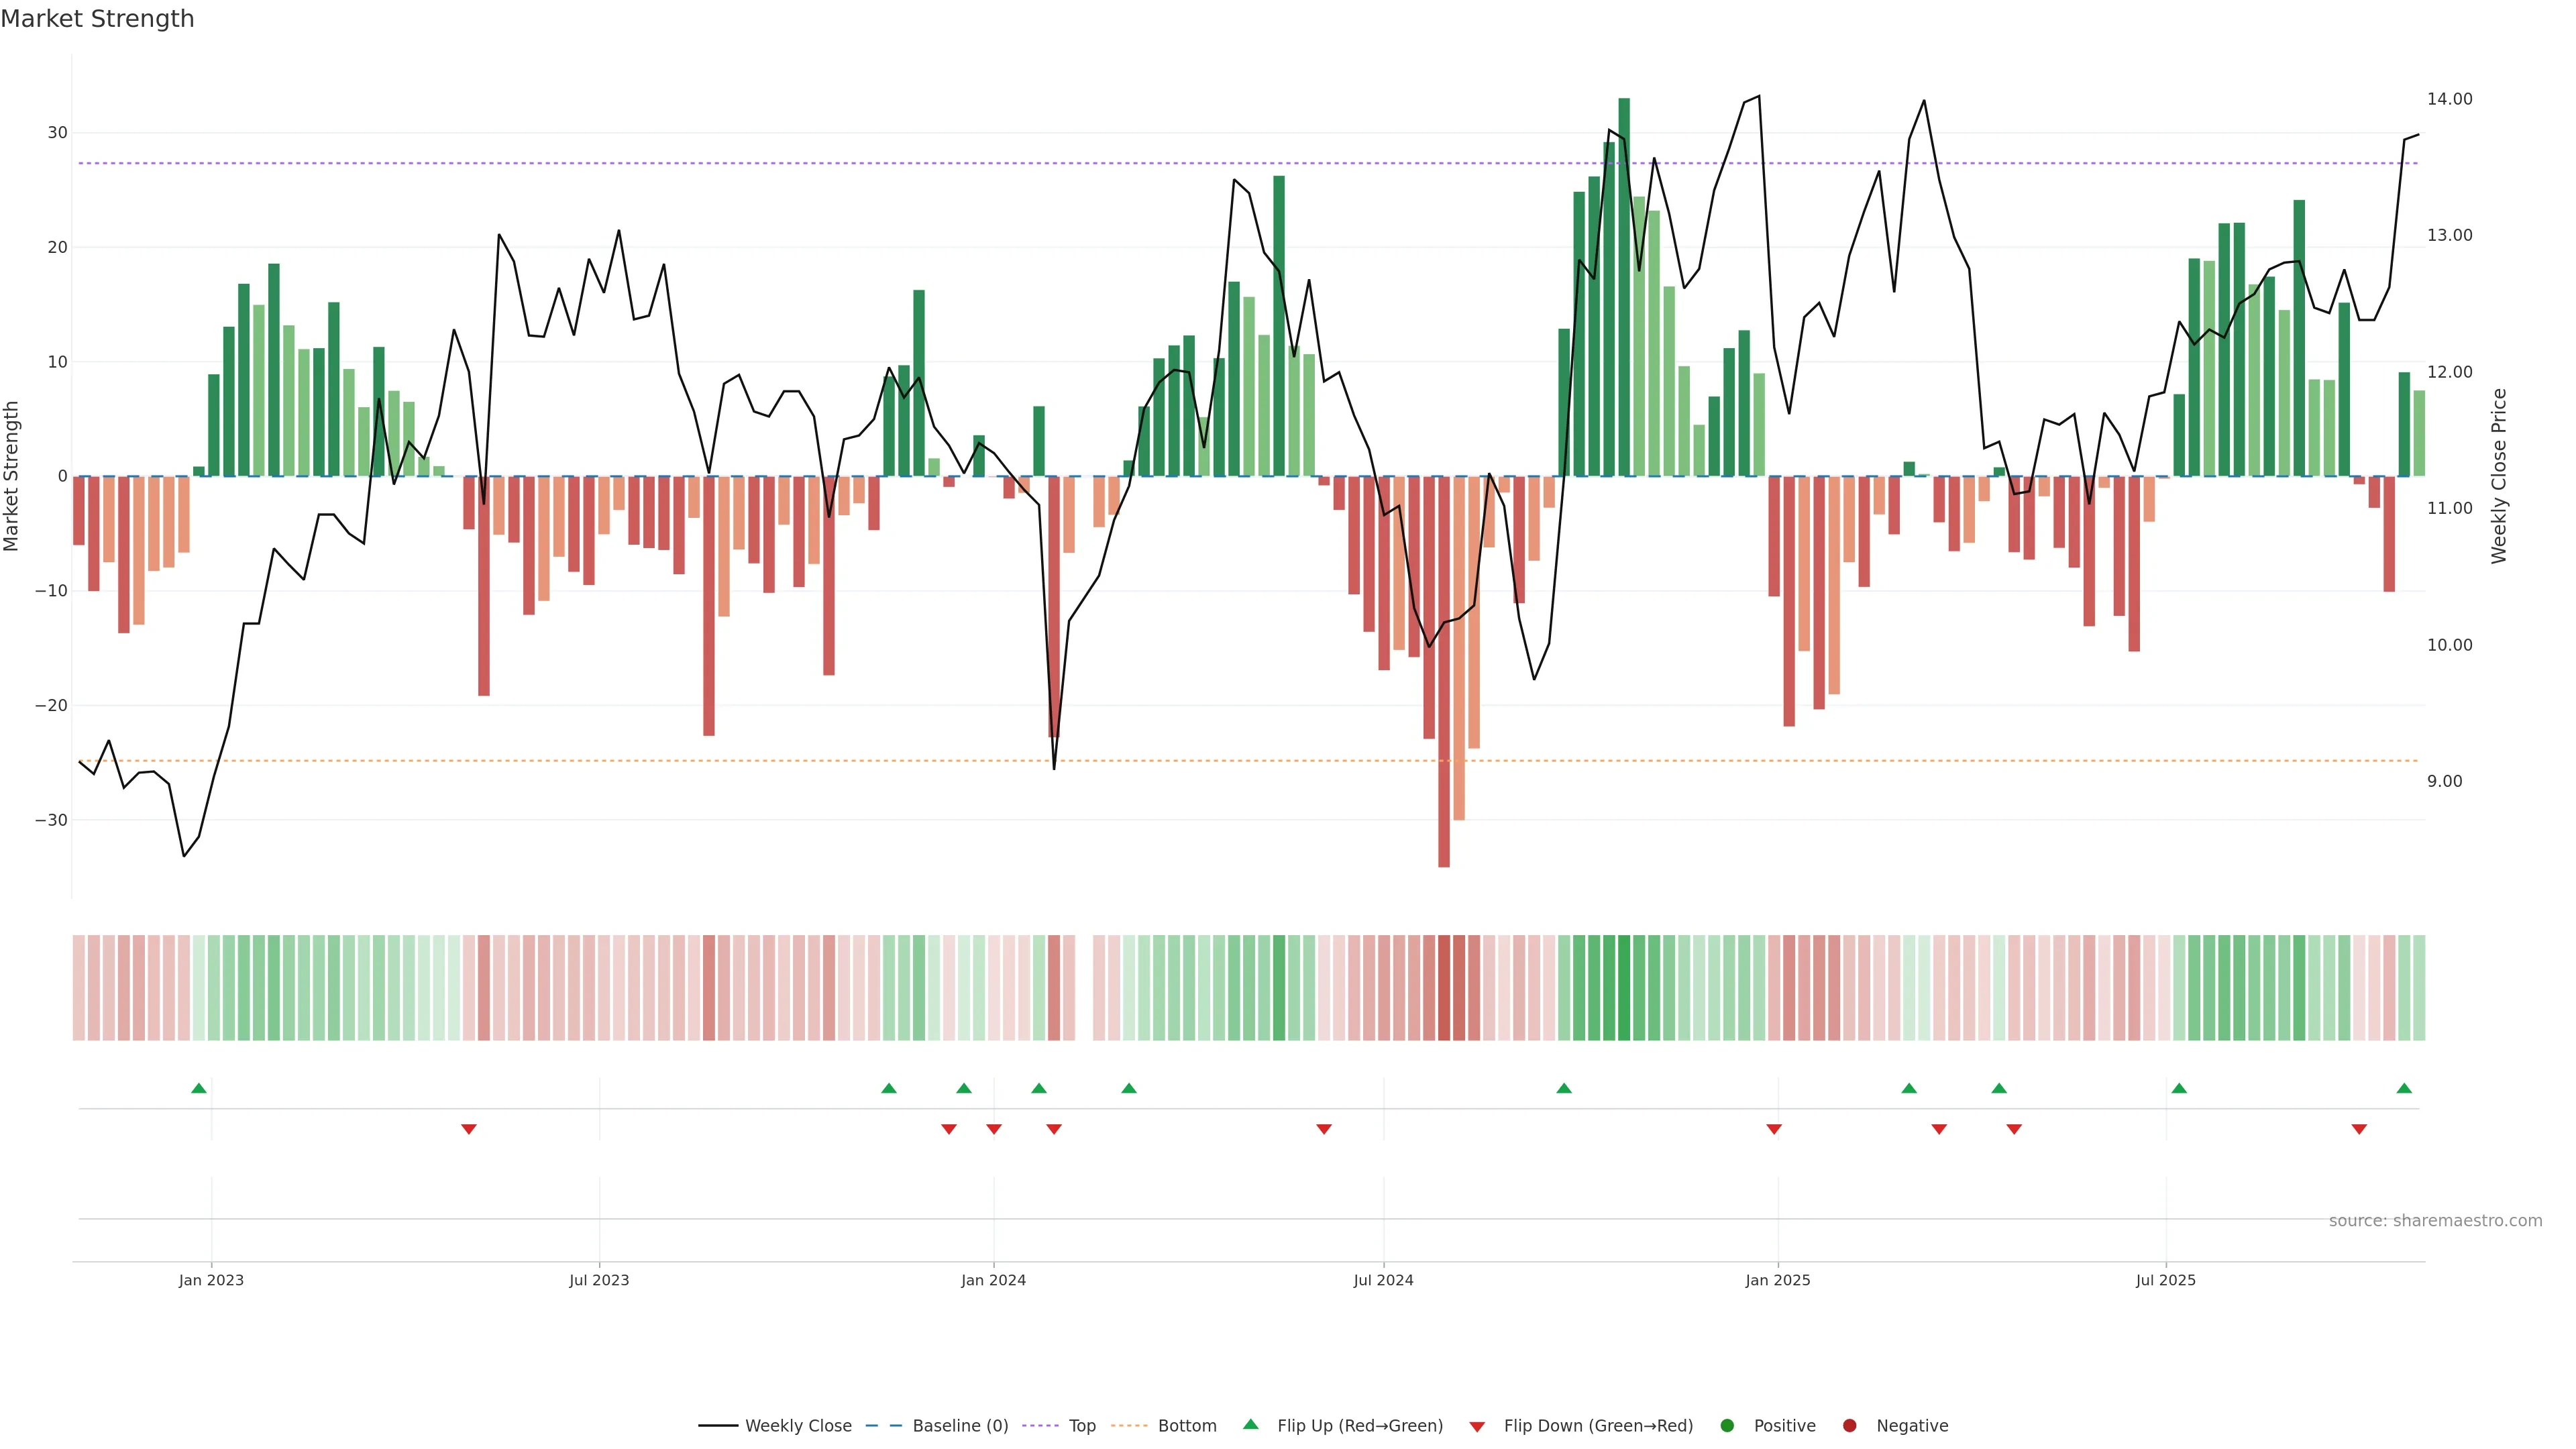Click green Positive circle in legend

click(1727, 1425)
